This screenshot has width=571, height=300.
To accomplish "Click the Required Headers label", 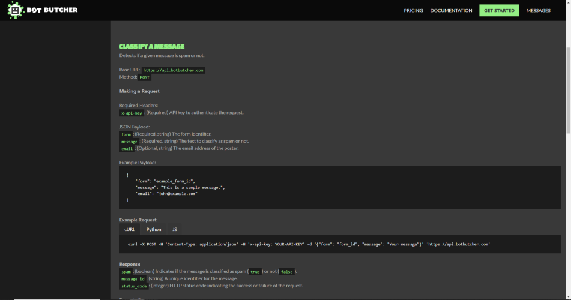I will click(139, 105).
